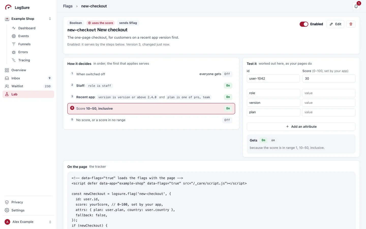
Task: Click the Tracing lines icon
Action: point(14,60)
